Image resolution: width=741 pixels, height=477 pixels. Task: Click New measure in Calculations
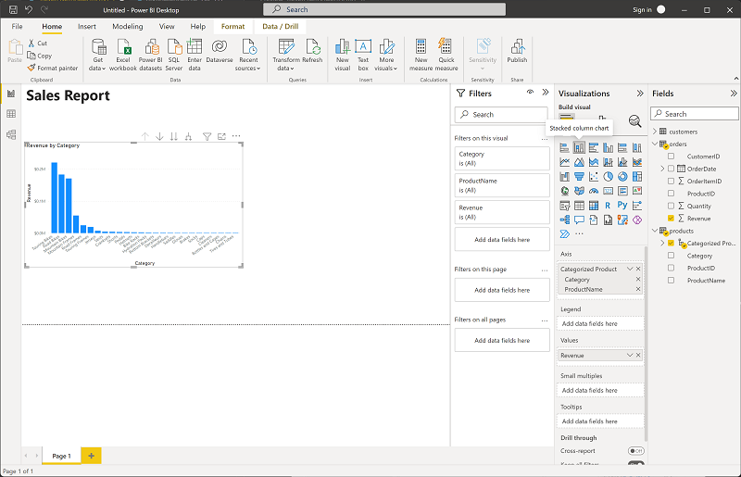point(421,55)
